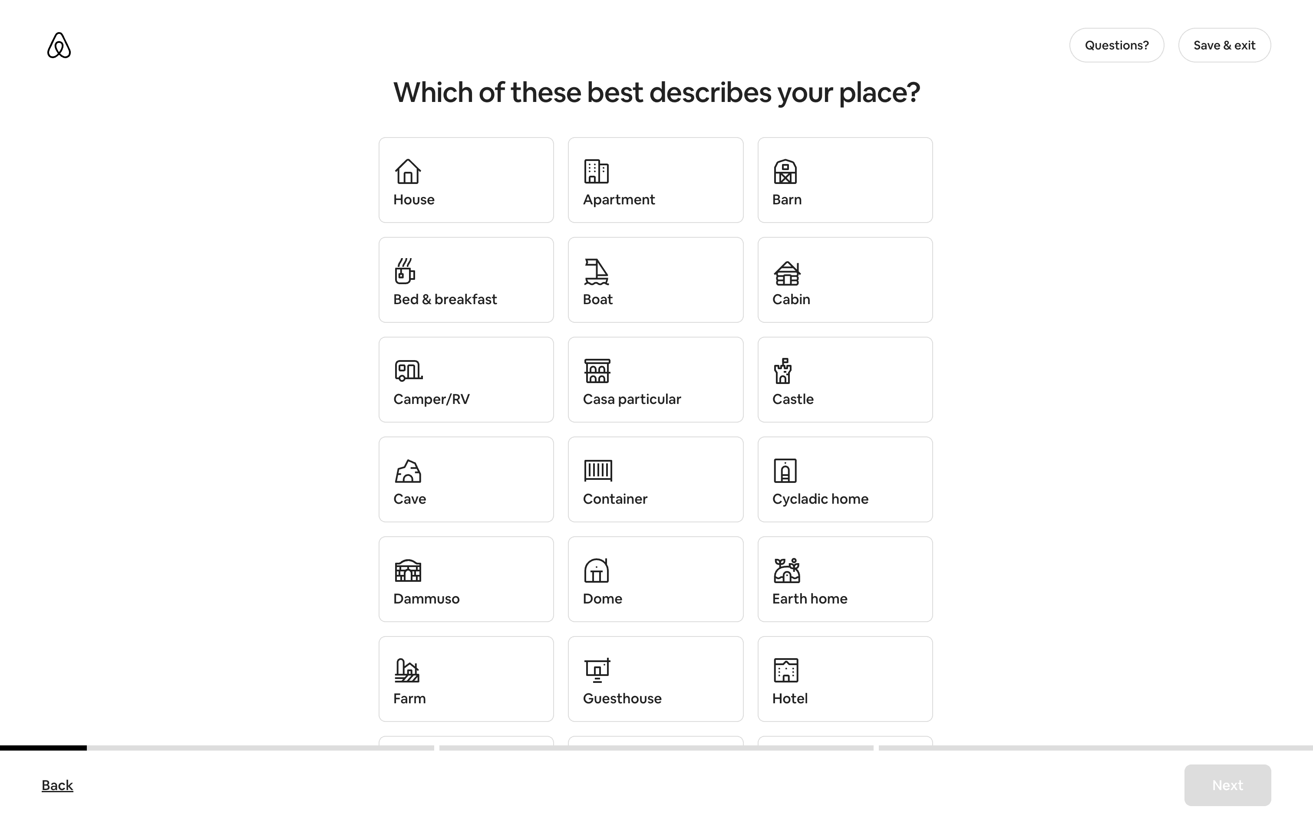Pick the Container option card
This screenshot has height=820, width=1313.
656,479
